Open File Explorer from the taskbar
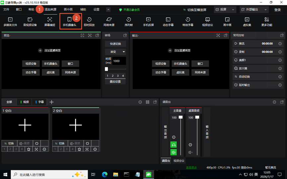The image size is (287, 179). tap(115, 175)
